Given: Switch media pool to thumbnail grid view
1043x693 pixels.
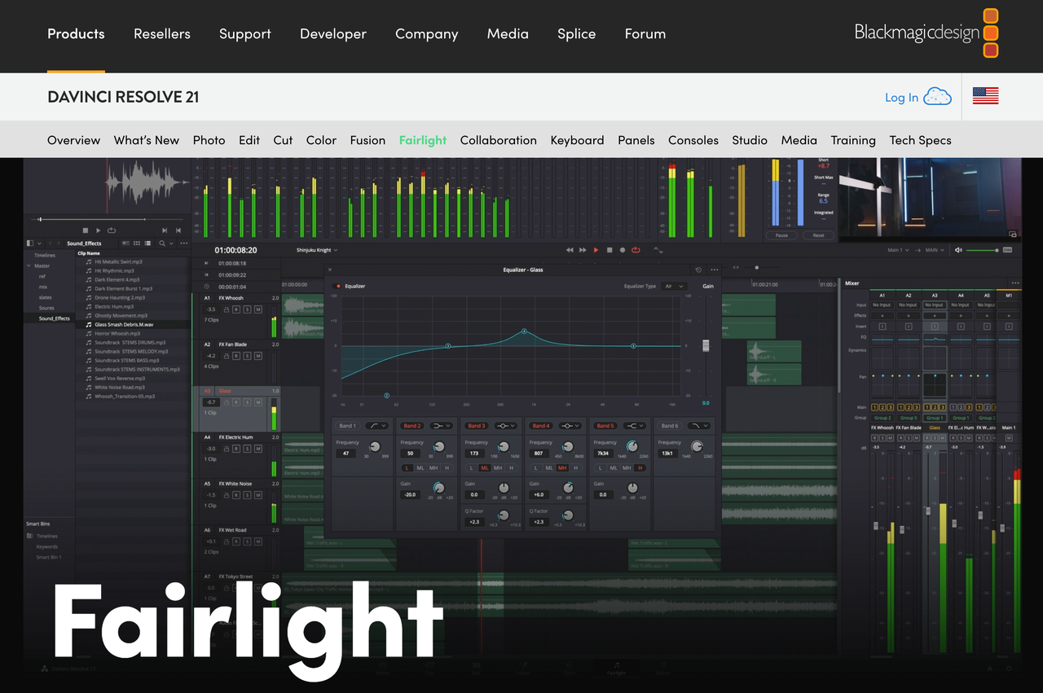Looking at the screenshot, I should click(x=137, y=243).
